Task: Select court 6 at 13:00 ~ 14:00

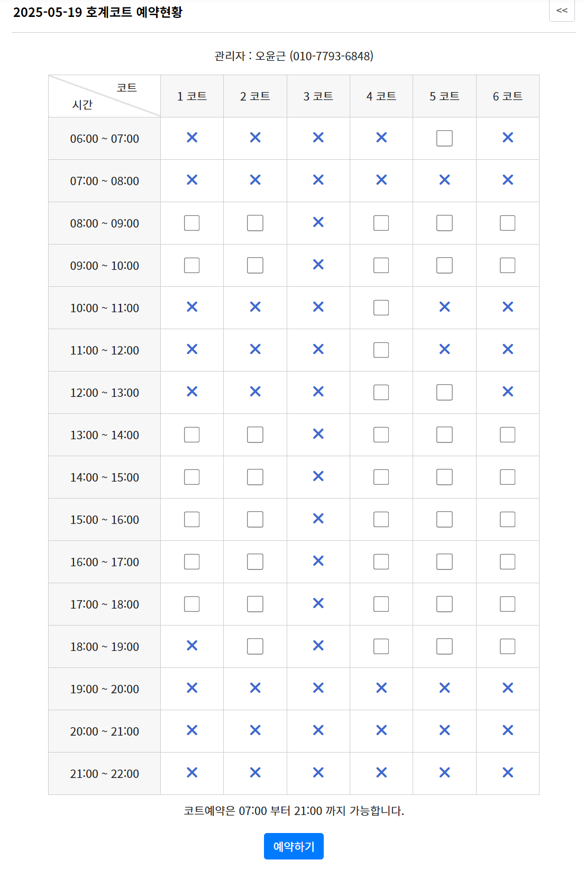Action: (x=507, y=434)
